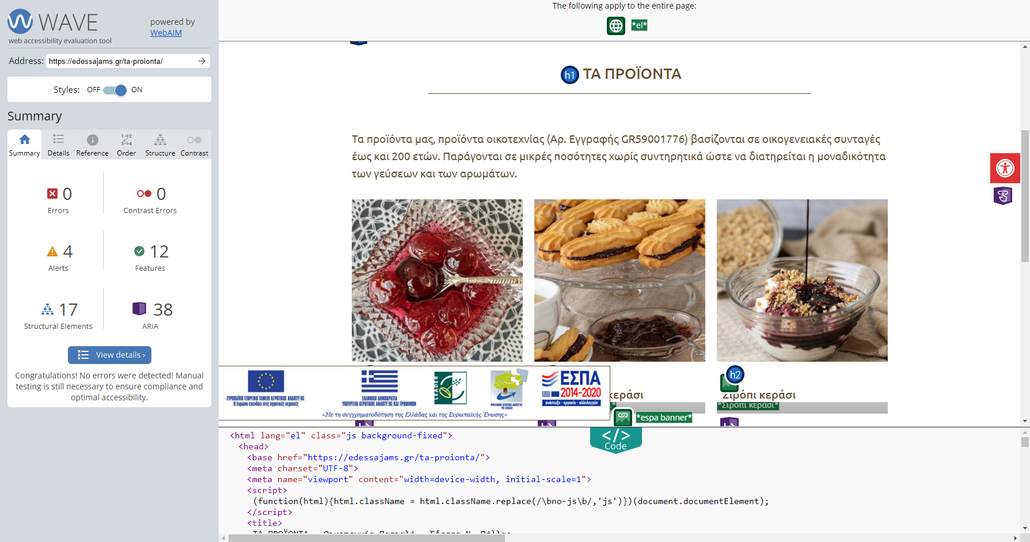Open the WebAIM link
Image resolution: width=1030 pixels, height=542 pixels.
point(166,33)
